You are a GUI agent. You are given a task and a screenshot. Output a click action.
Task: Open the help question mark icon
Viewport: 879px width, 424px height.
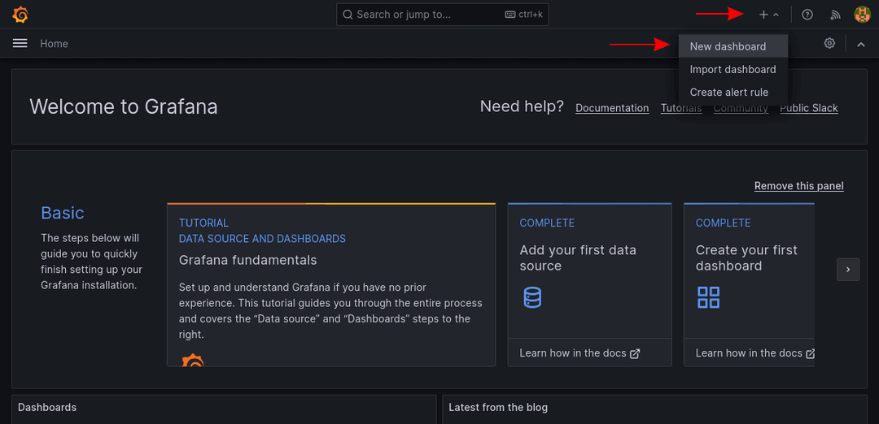[x=807, y=15]
